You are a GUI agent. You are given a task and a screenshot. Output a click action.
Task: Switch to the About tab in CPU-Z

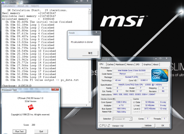pyautogui.click(x=156, y=65)
